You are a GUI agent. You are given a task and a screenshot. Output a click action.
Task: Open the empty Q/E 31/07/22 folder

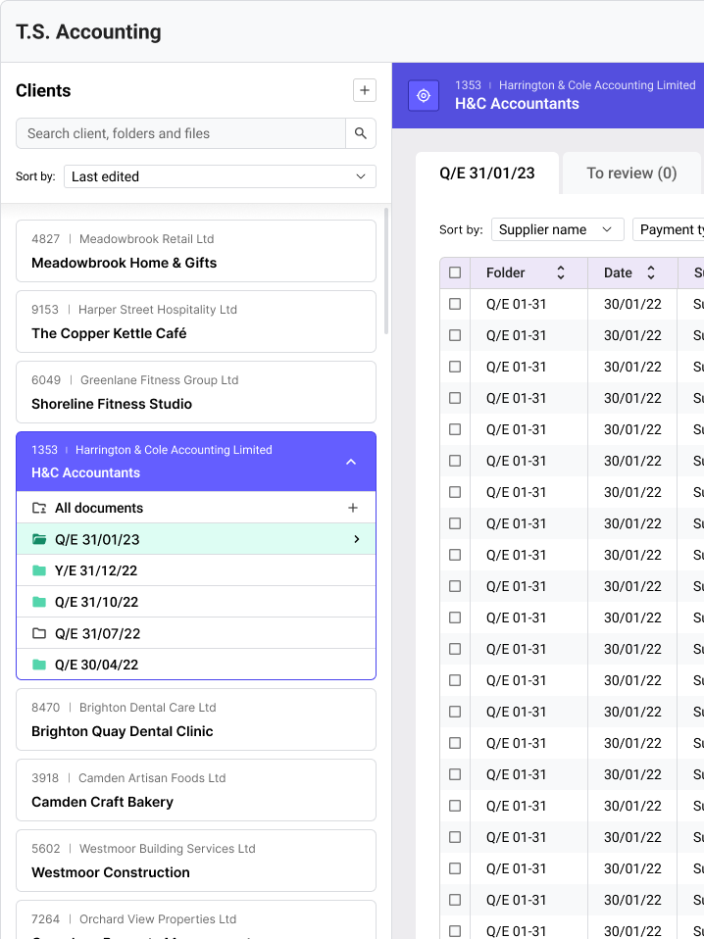[96, 633]
